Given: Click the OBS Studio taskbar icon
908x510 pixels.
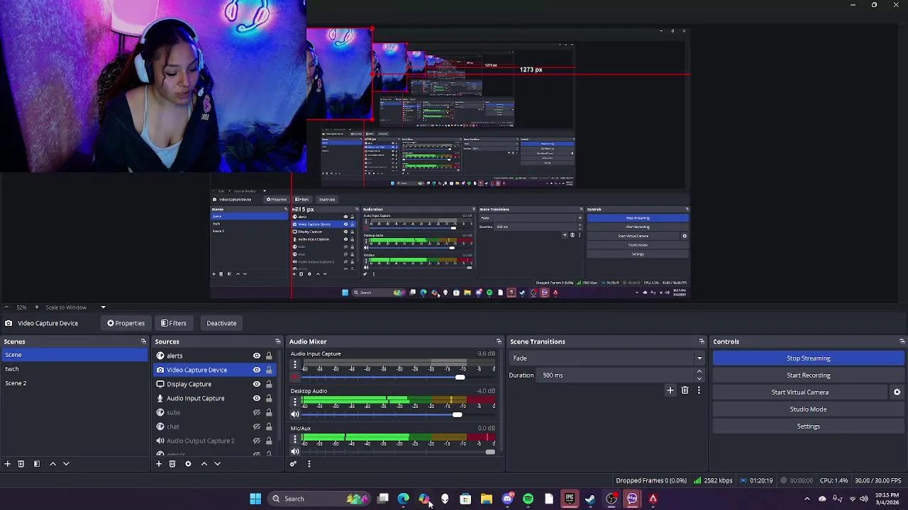Looking at the screenshot, I should [611, 499].
